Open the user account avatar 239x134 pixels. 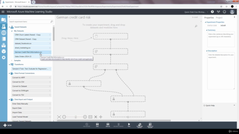coord(232,12)
